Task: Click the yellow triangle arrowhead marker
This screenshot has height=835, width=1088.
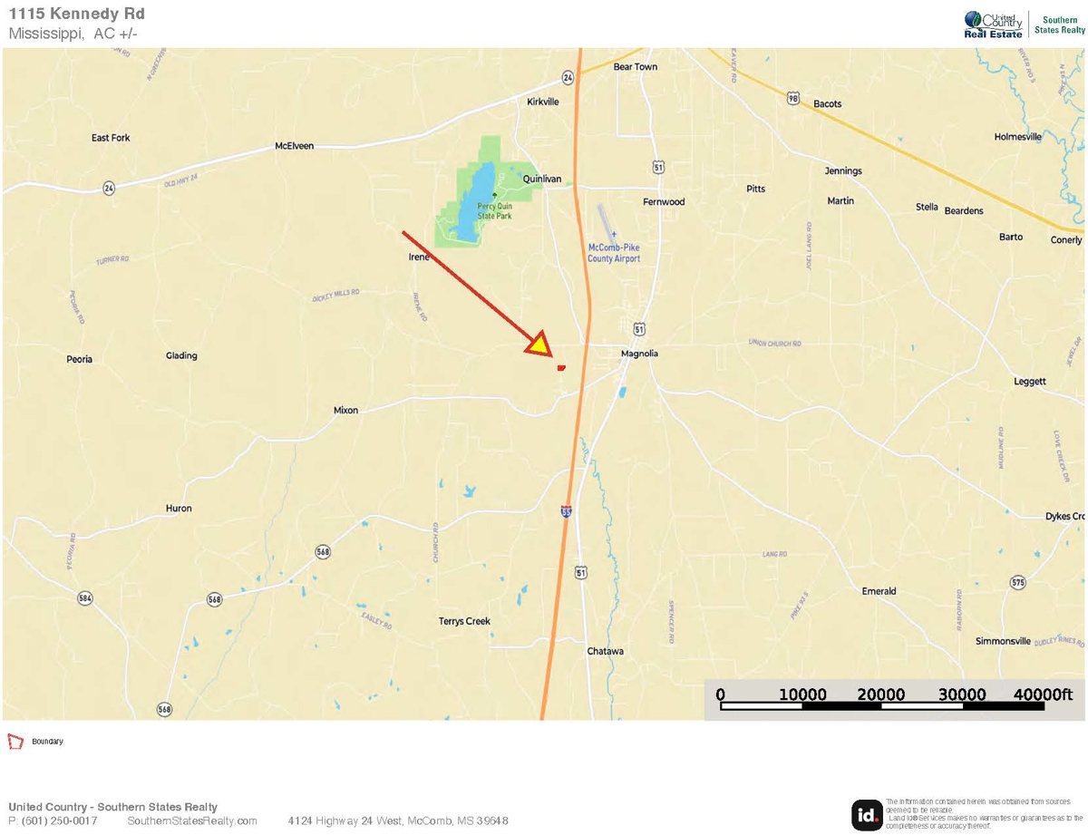Action: point(540,345)
